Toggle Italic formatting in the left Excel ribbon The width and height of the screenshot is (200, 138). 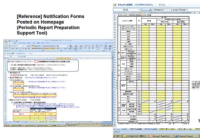(14, 49)
